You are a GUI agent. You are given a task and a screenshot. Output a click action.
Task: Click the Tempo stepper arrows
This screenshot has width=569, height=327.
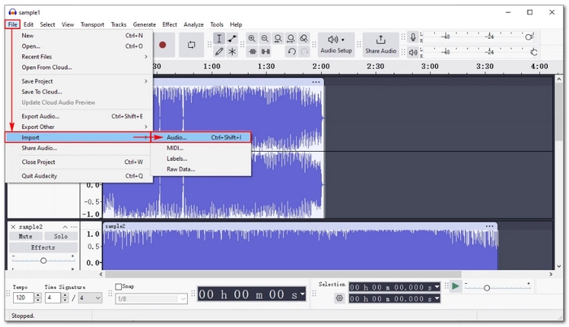click(x=38, y=298)
